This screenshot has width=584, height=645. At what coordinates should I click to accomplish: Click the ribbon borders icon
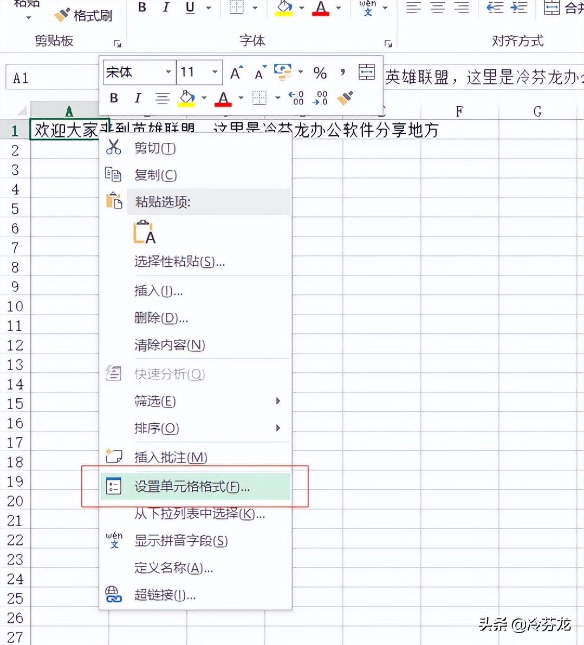click(236, 8)
